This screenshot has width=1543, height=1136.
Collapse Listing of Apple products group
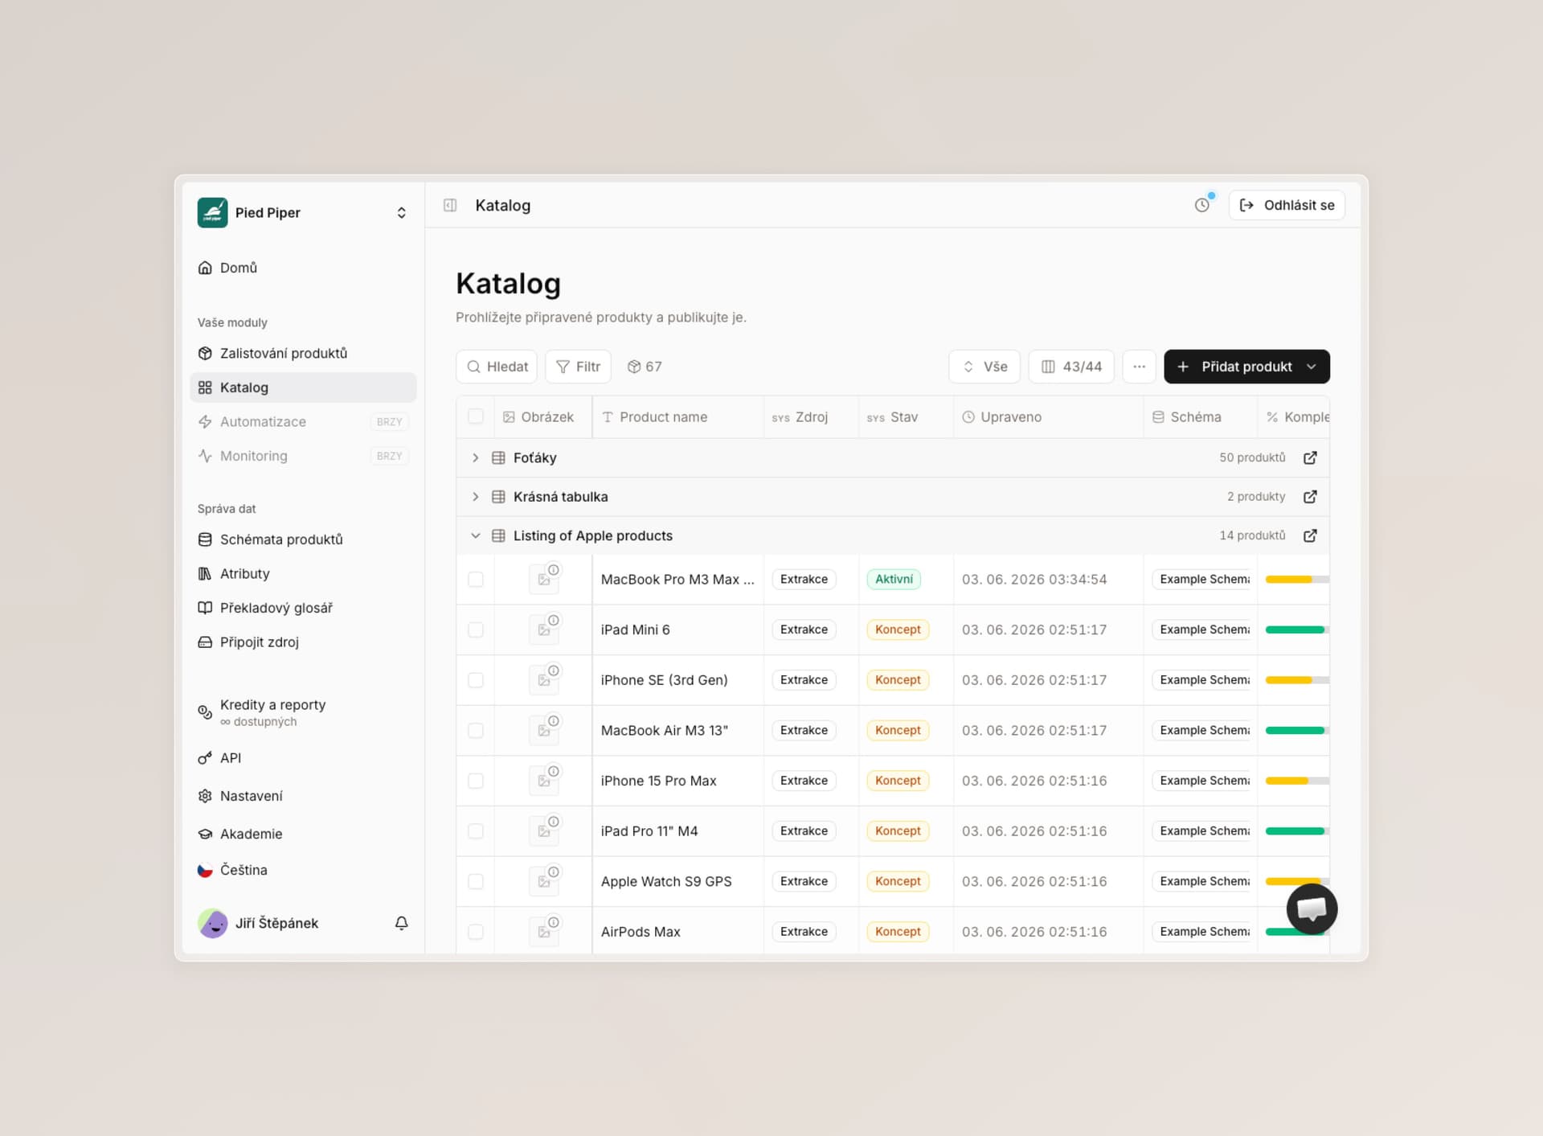coord(475,535)
